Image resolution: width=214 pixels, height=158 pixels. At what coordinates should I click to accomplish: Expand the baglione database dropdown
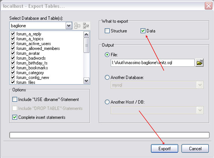[69, 26]
